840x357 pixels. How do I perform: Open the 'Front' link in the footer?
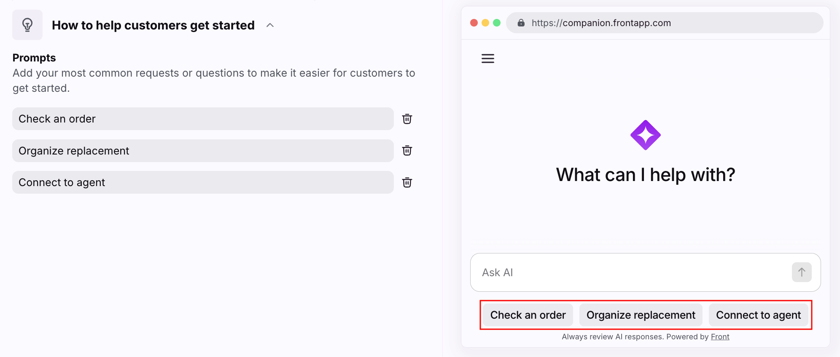pos(720,337)
